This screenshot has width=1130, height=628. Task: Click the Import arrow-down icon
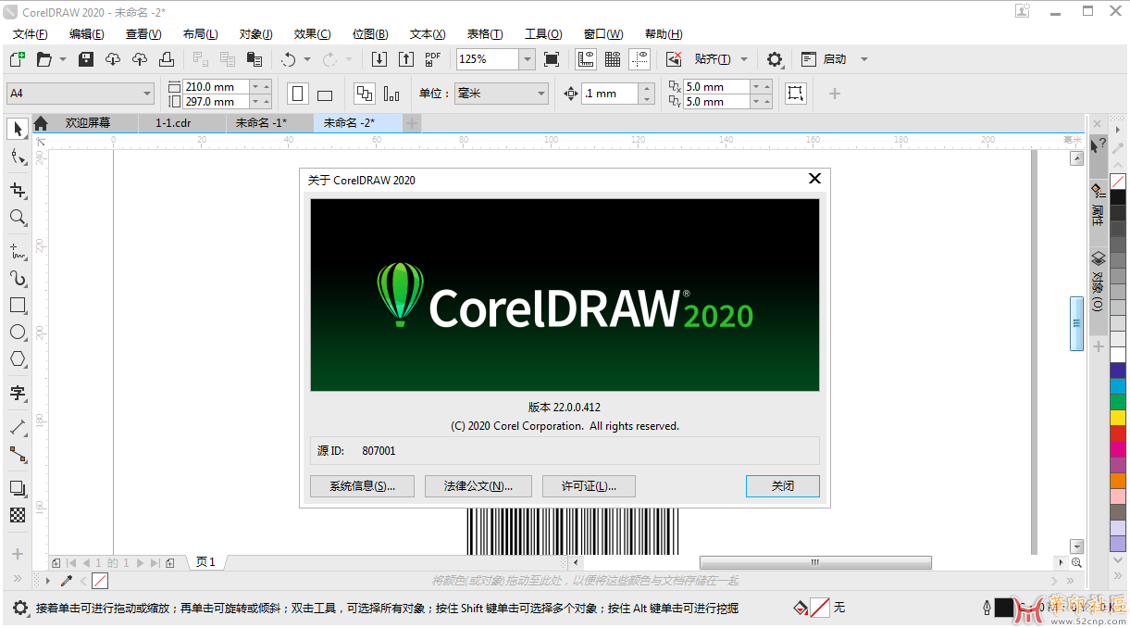pyautogui.click(x=379, y=59)
